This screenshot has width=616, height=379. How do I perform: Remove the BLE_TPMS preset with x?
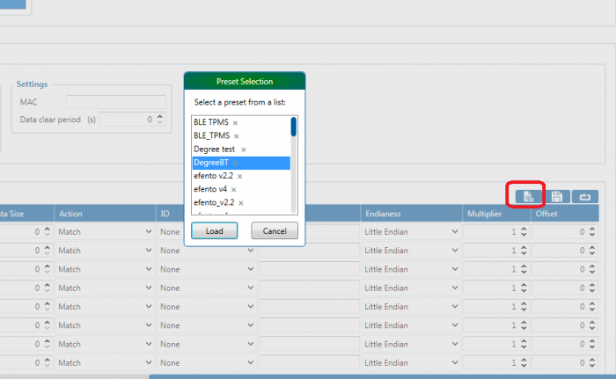[x=238, y=136]
